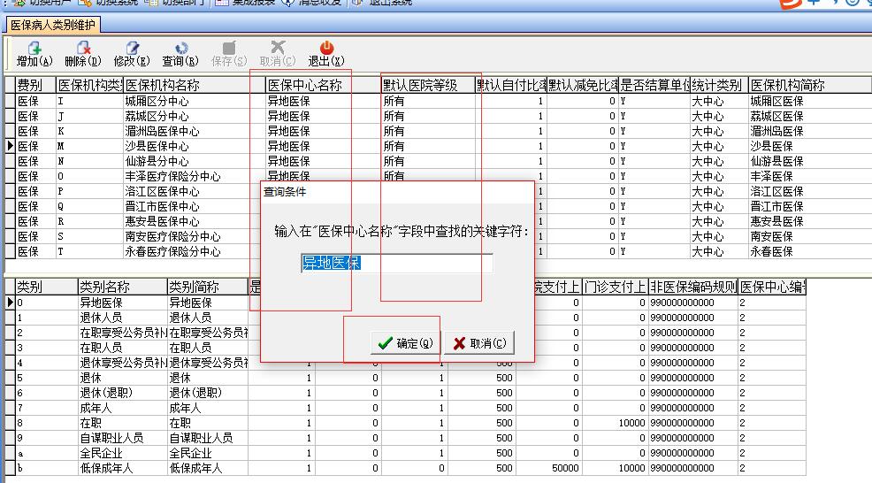Screen dimensions: 872x483
Task: Select the 沙县医保中心 cell
Action: tap(194, 146)
